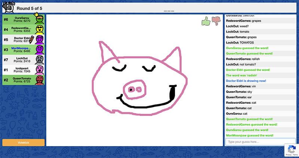Click OursGarou's green avatar
The width and height of the screenshot is (299, 158).
point(39,19)
